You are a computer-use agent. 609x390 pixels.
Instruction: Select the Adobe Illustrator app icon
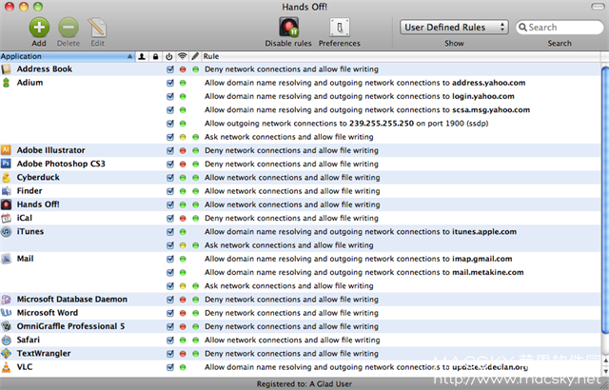point(7,150)
